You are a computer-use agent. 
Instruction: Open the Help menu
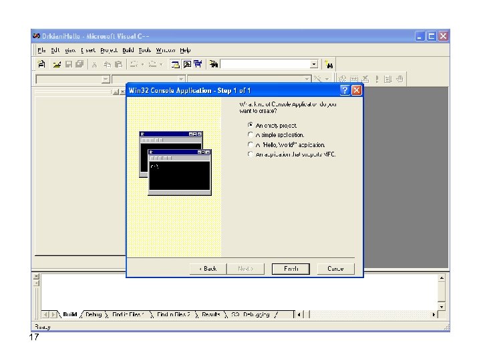click(185, 50)
